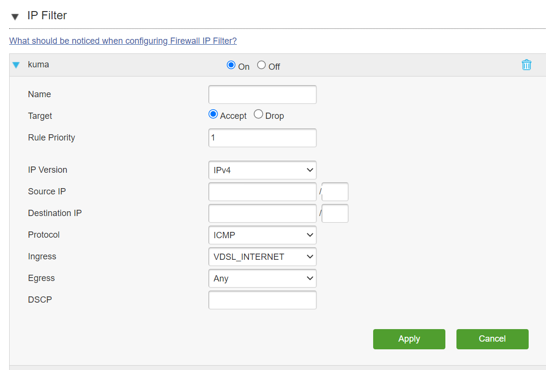Focus the Source IP address field

(x=262, y=192)
